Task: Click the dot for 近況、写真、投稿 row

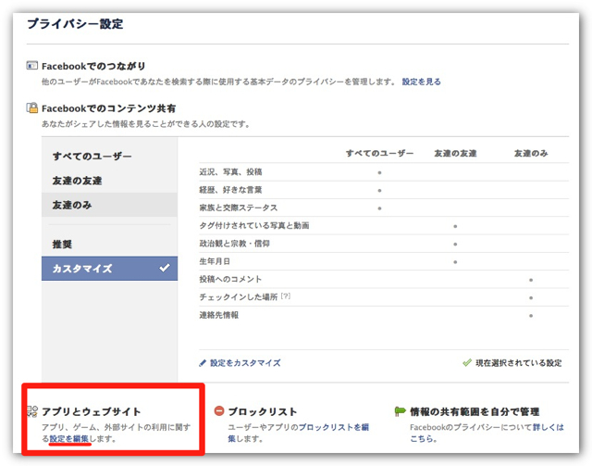Action: point(379,172)
